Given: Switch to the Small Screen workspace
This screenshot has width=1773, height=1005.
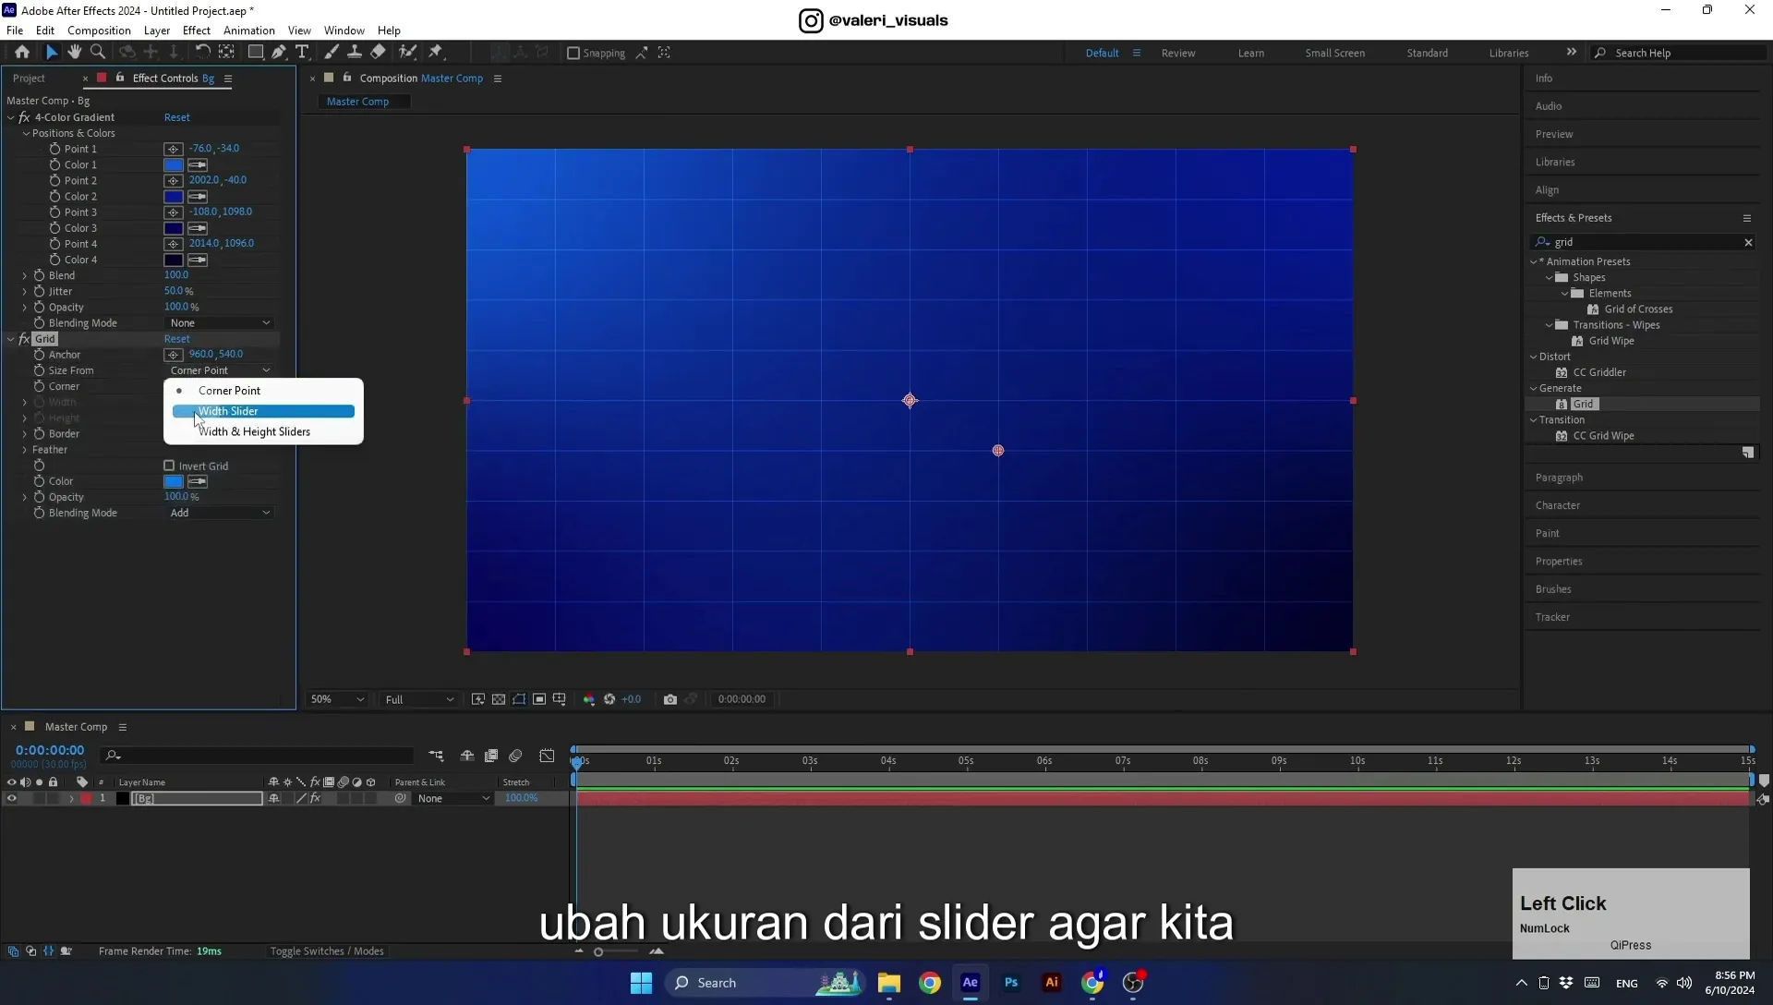Looking at the screenshot, I should coord(1334,53).
